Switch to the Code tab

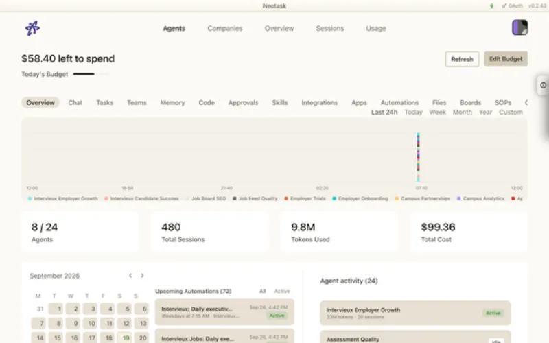point(207,102)
